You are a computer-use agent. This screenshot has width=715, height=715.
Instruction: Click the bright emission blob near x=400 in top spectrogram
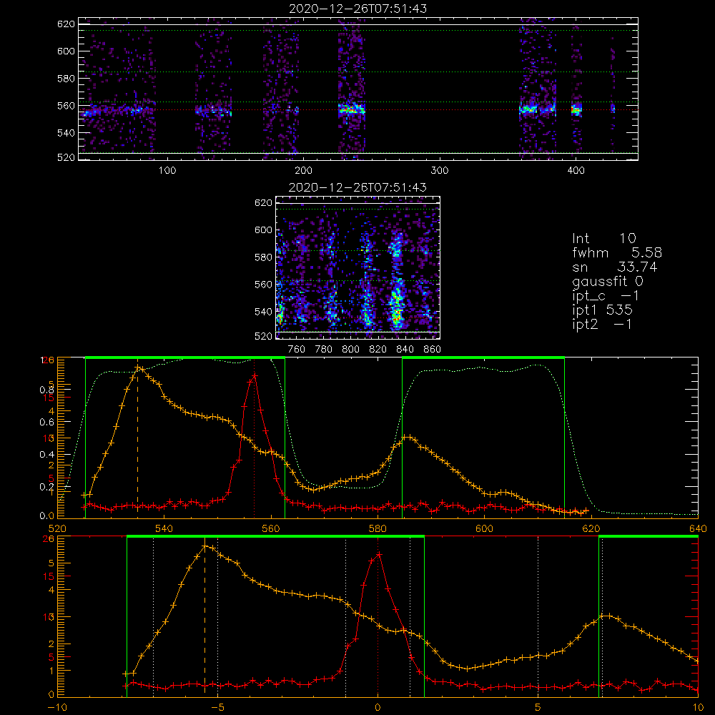pyautogui.click(x=577, y=110)
